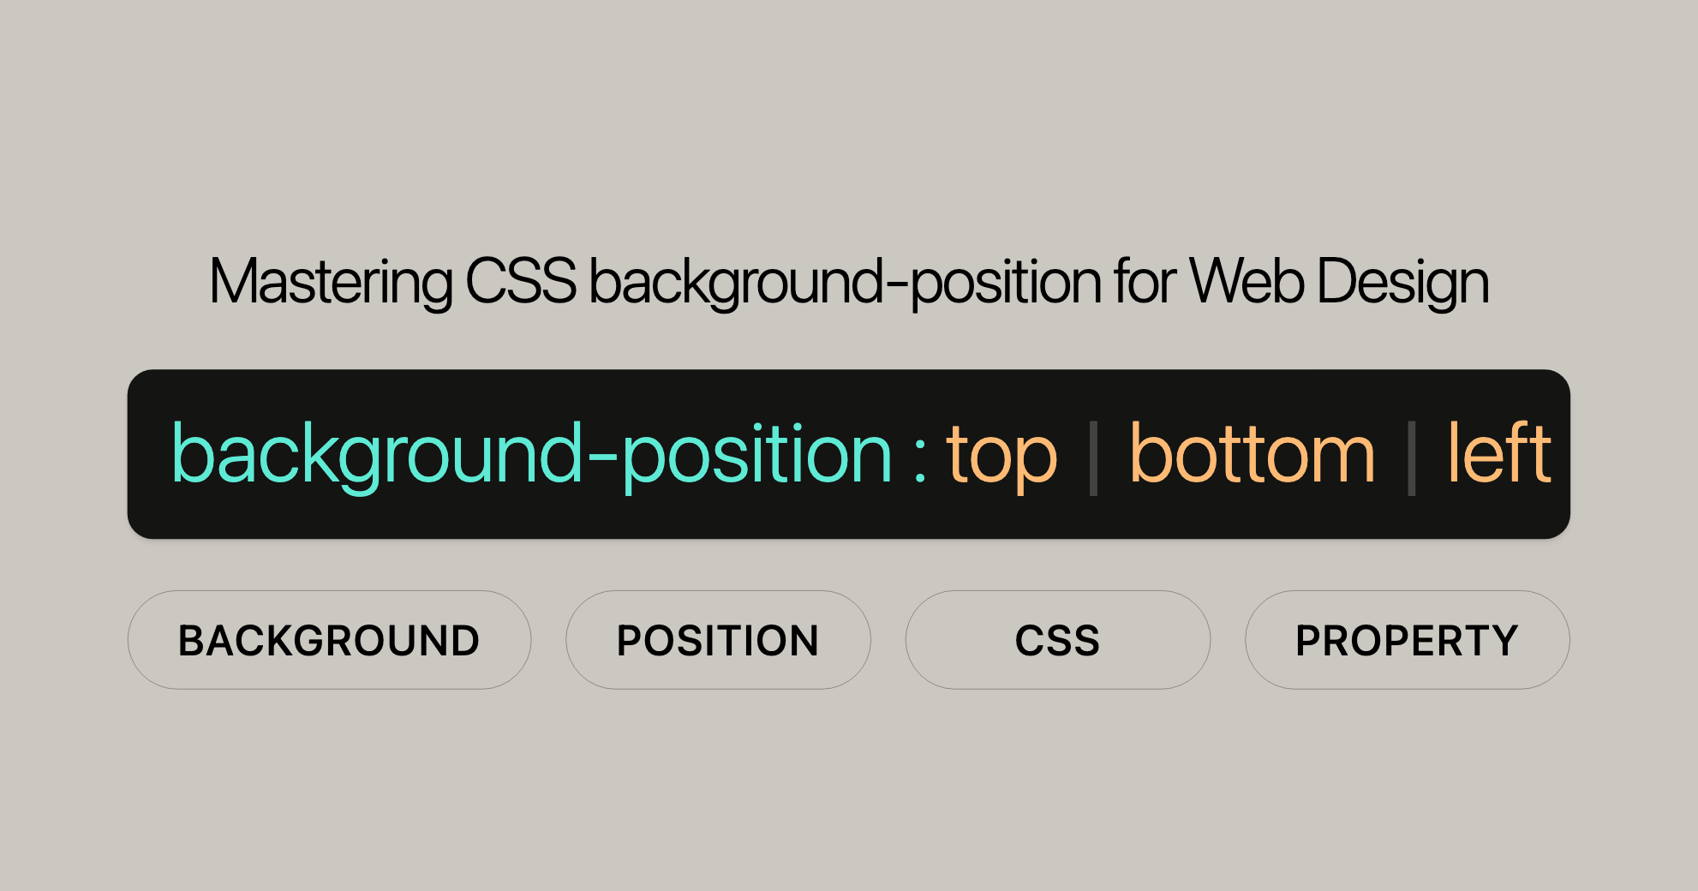Click "CSS" in the title heading
Viewport: 1698px width, 891px height.
click(x=521, y=281)
